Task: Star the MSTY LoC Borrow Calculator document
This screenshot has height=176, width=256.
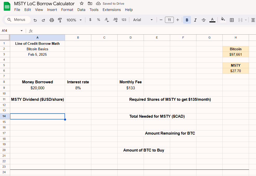Action: pos(82,3)
